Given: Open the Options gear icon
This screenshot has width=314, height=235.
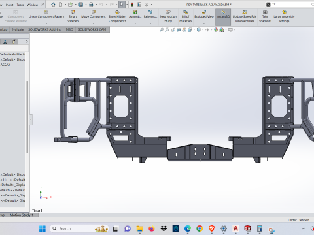Looking at the screenshot, I should point(147,5).
